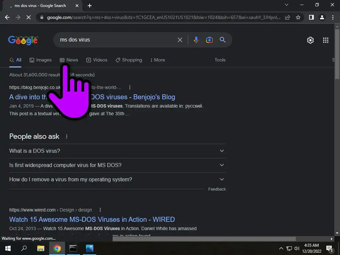This screenshot has height=255, width=340.
Task: Open the WIRED MS-DOS Viruses link
Action: 92,219
